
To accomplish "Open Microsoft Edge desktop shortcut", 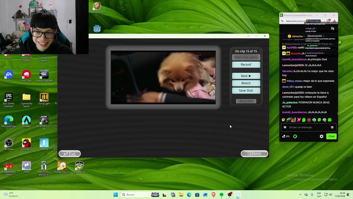I will tap(9, 122).
